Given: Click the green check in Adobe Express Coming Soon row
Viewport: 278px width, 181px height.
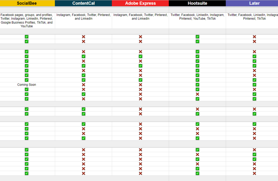Looking at the screenshot, I should click(x=140, y=80).
